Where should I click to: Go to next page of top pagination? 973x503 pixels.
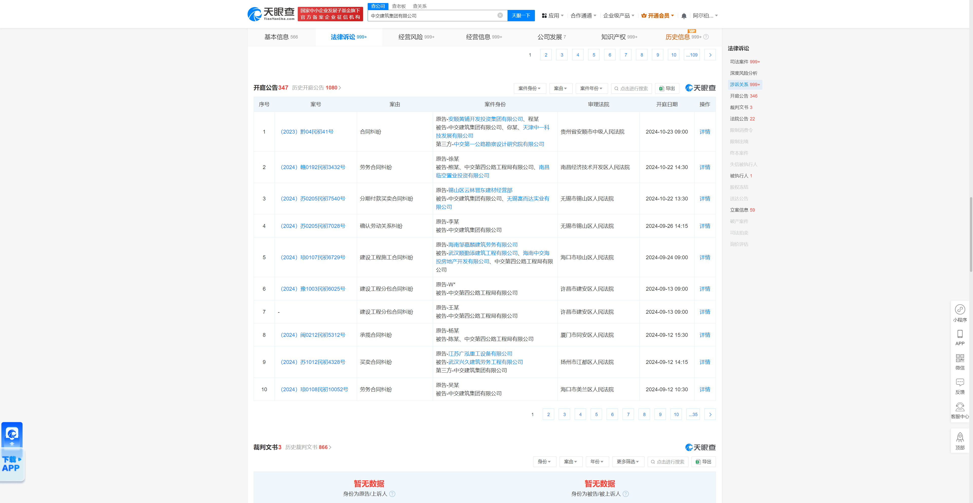point(710,55)
